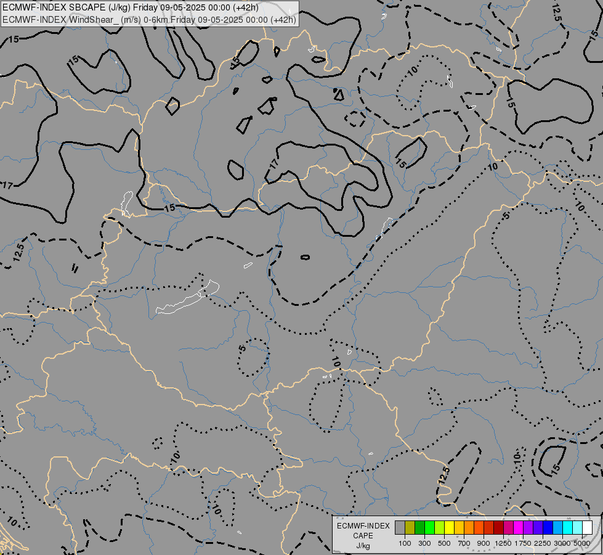Screen dimensions: 603x555
Task: Click the dark maroon red legend swatch
Action: (x=498, y=527)
